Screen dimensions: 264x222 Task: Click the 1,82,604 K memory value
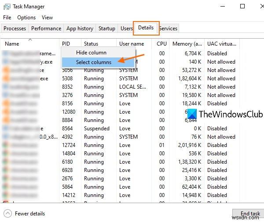point(190,79)
